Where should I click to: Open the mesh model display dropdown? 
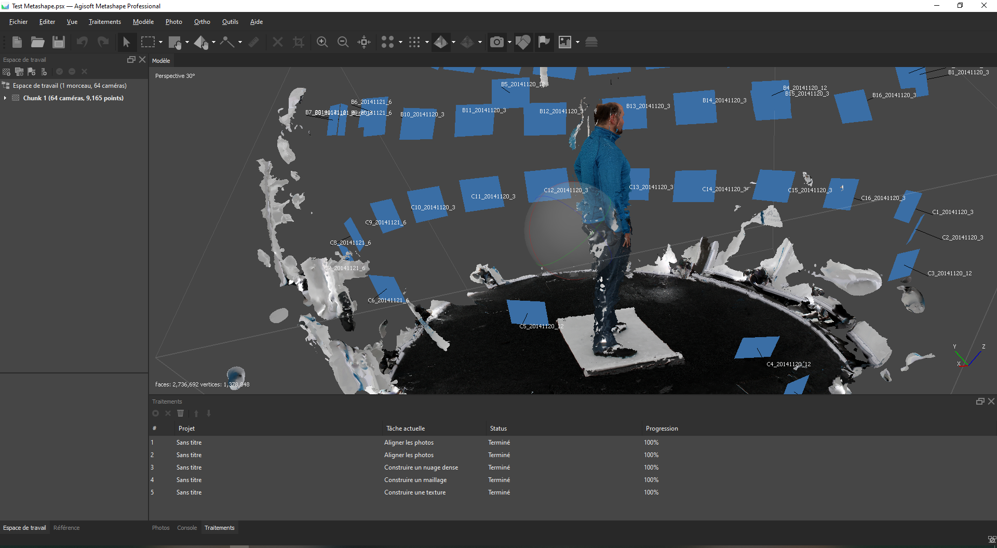(453, 42)
